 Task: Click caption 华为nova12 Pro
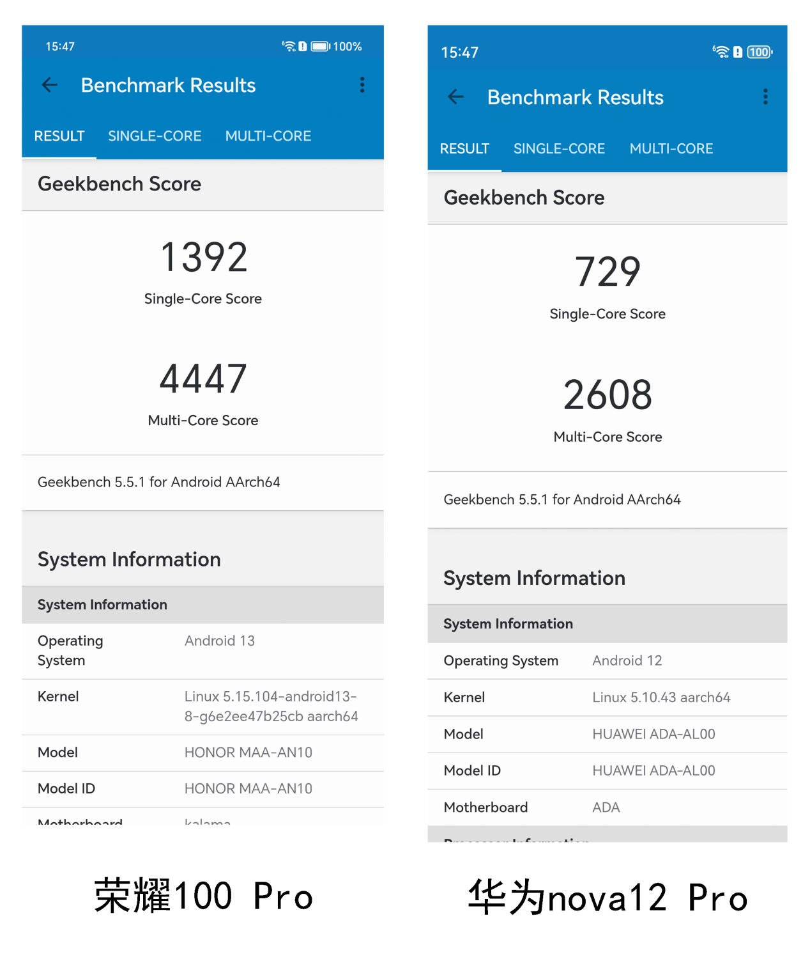[607, 897]
